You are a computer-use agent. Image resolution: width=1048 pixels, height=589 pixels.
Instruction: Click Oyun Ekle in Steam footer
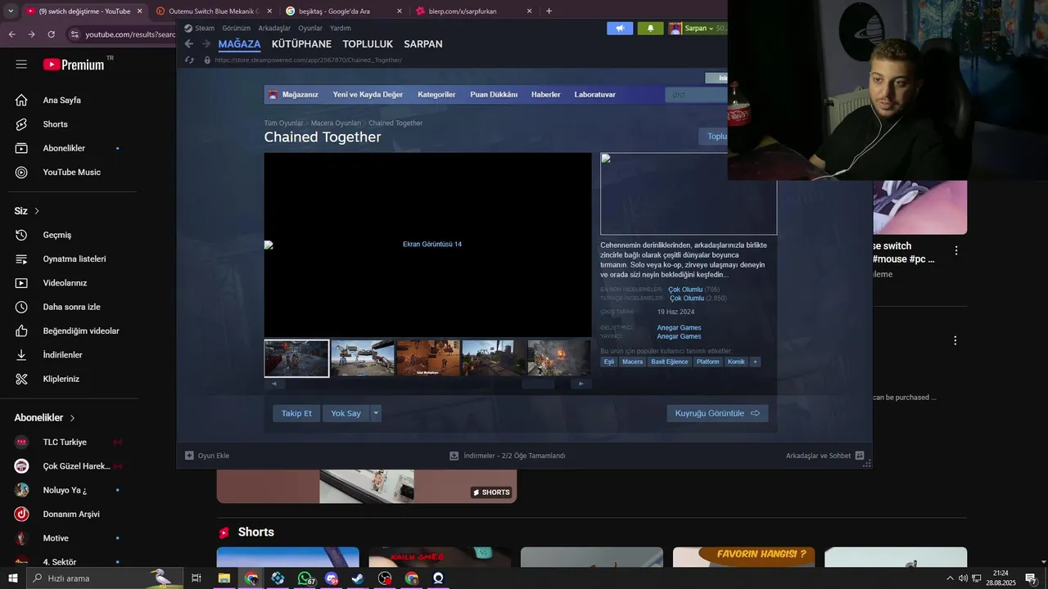tap(207, 456)
